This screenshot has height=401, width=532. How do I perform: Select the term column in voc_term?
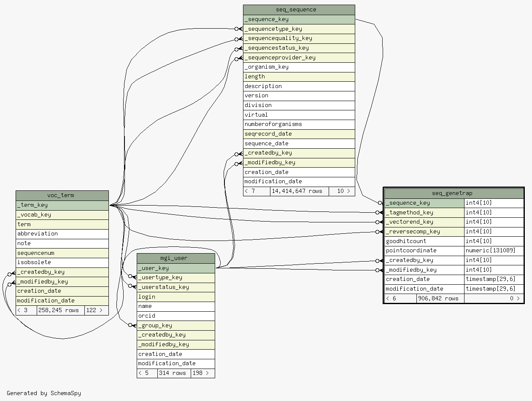(x=62, y=225)
